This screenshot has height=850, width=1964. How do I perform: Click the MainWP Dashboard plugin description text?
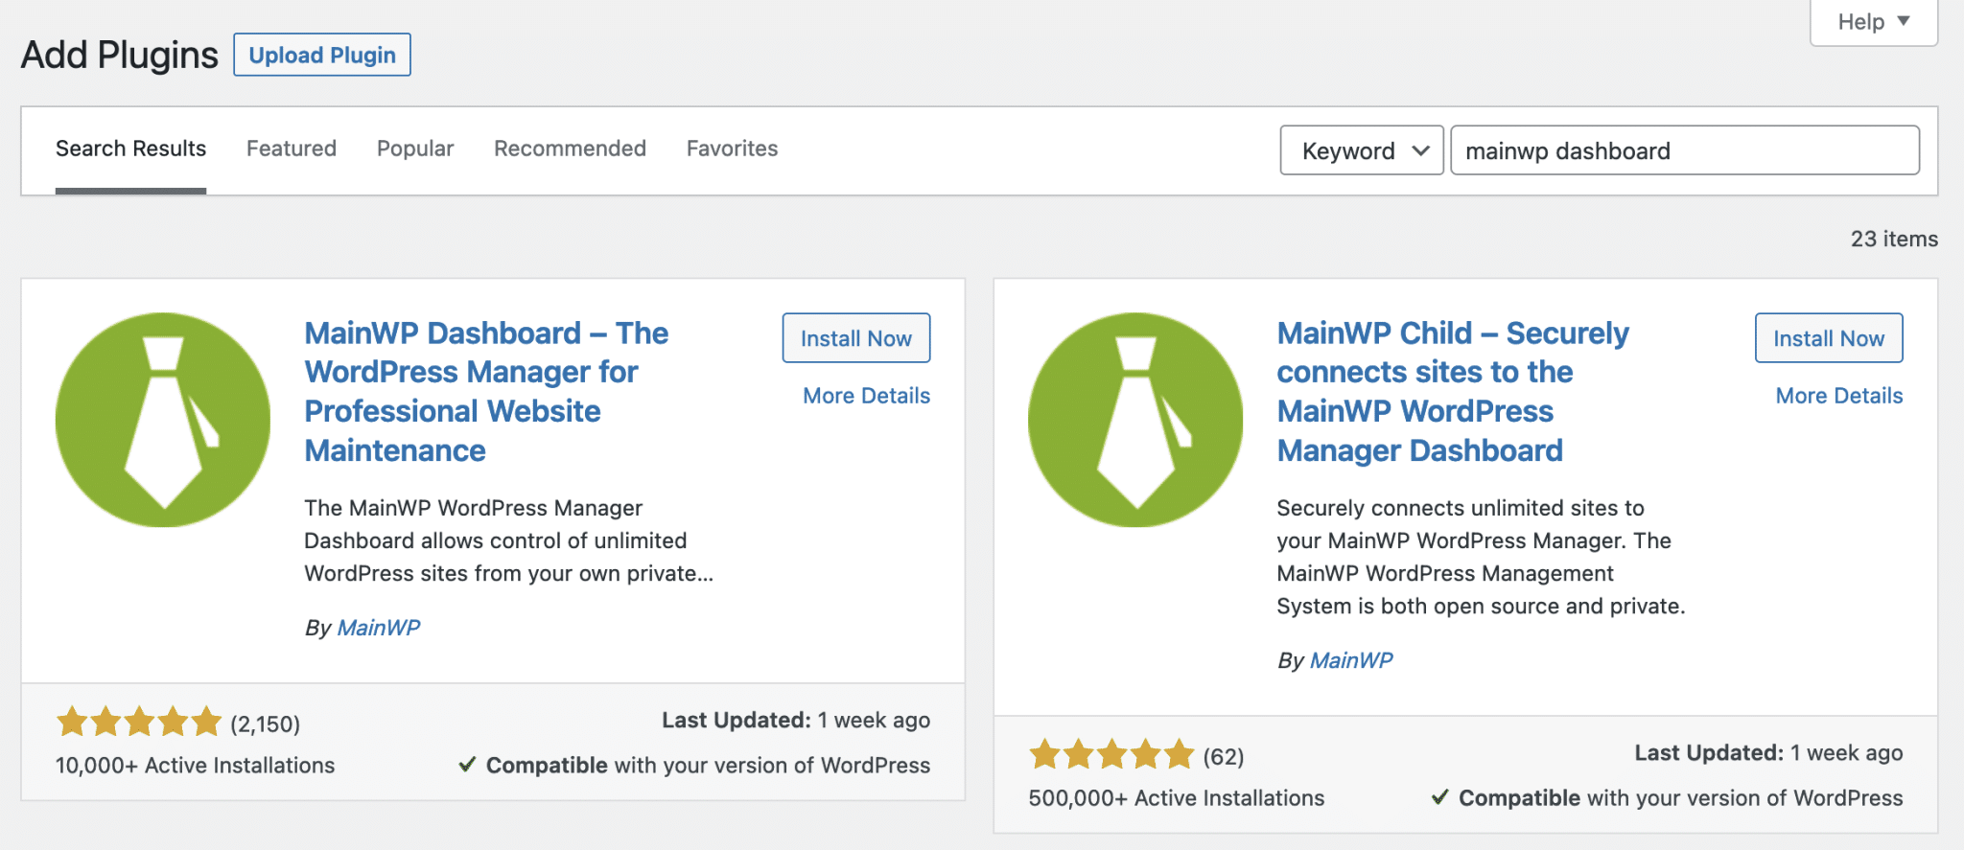click(509, 540)
